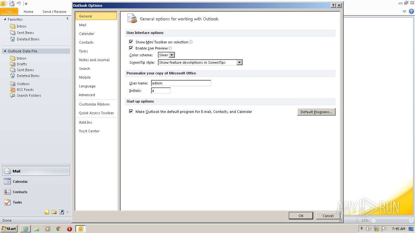Image resolution: width=415 pixels, height=233 pixels.
Task: Click the Deleted Items icon under Favorites
Action: tap(13, 39)
